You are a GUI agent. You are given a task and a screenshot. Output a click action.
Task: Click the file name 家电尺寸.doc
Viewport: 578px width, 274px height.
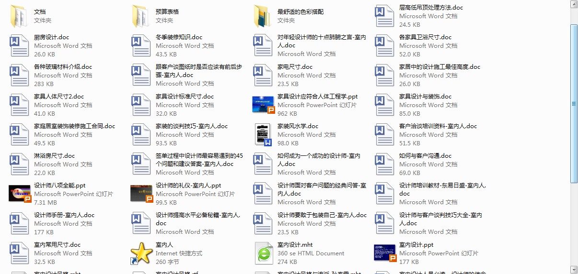coord(295,67)
